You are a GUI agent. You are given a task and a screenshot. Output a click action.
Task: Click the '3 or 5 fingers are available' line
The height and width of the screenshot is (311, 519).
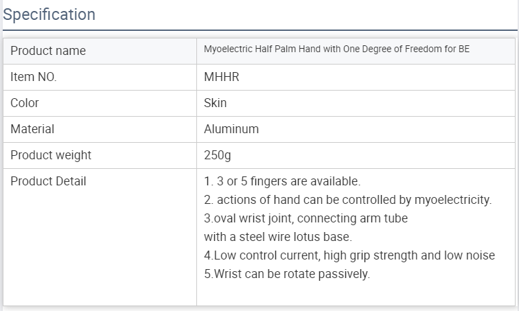[282, 181]
